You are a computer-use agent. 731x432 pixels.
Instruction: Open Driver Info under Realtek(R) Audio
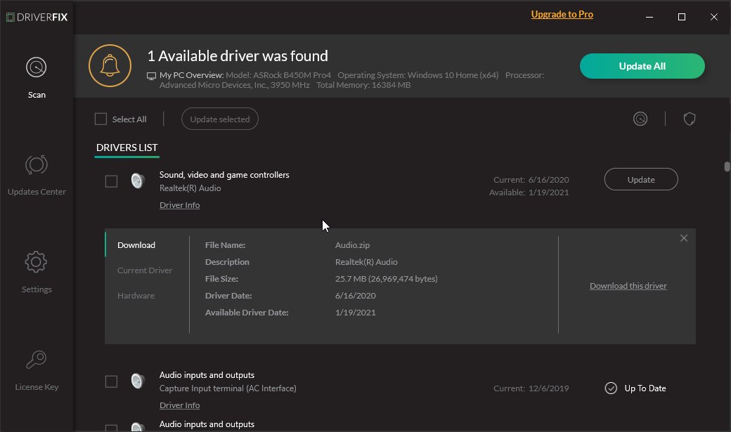179,205
